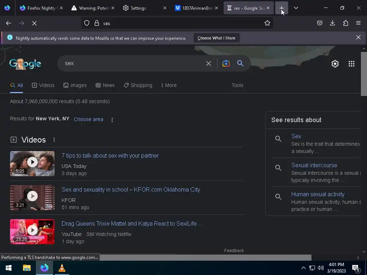Click the site padlock icon

tap(97, 23)
